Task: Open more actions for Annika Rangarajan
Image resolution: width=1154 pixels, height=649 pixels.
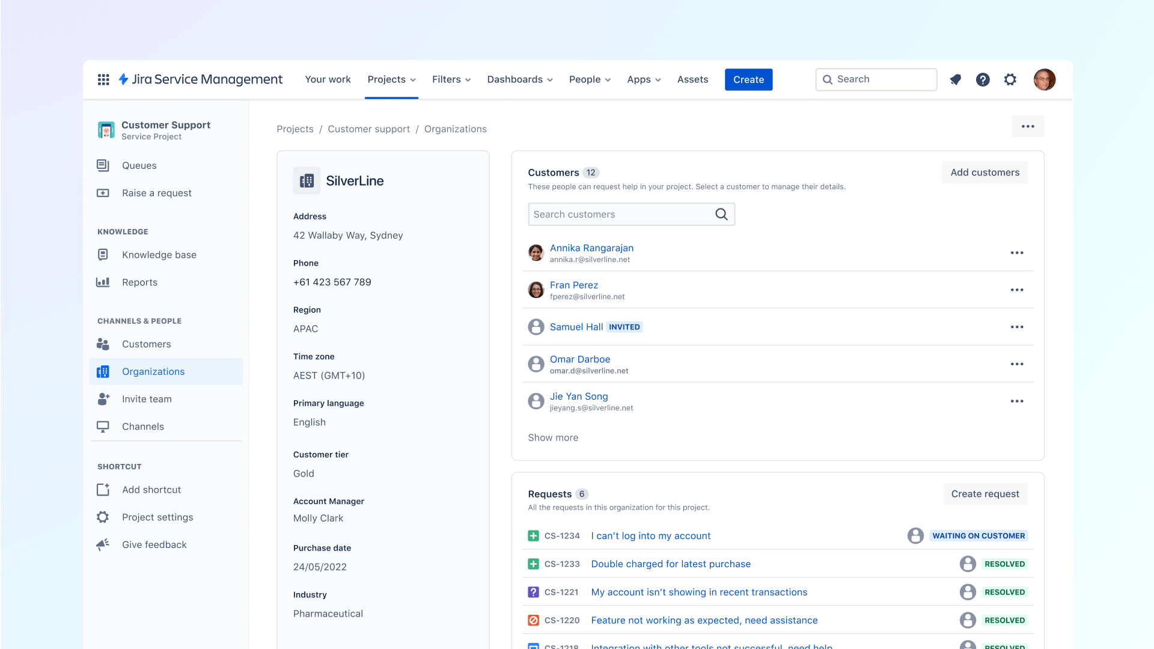Action: [1017, 253]
